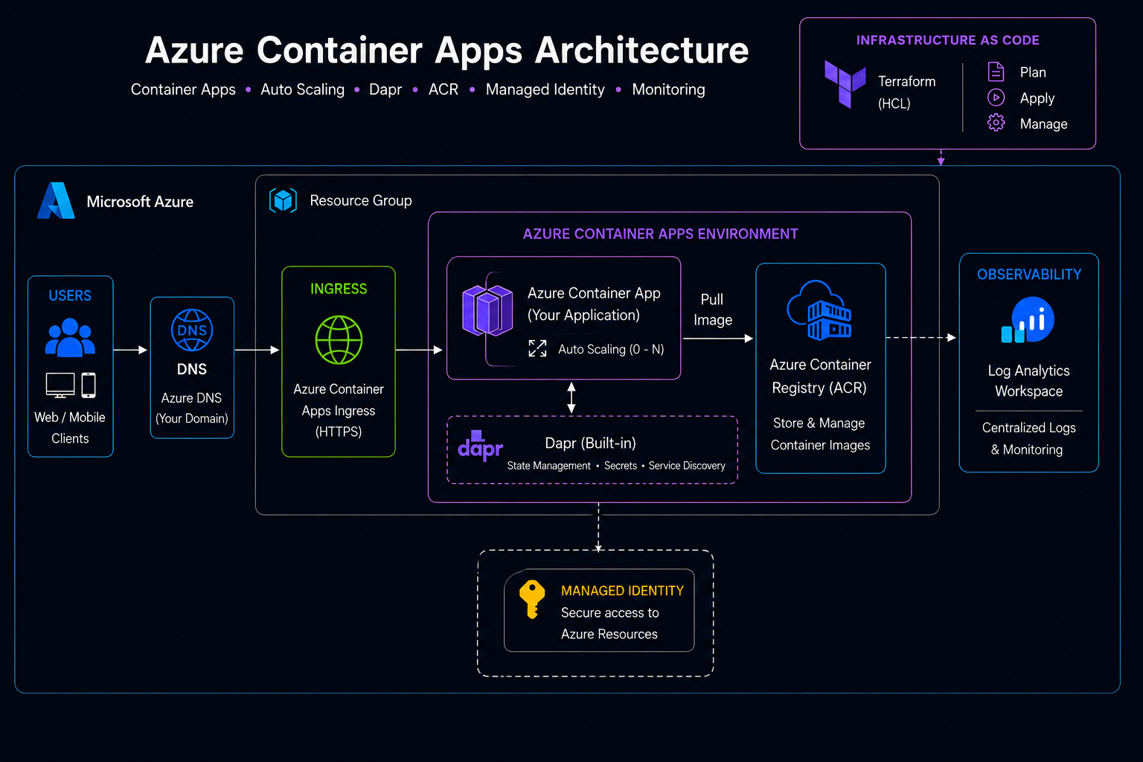Click the users group icon

click(70, 337)
